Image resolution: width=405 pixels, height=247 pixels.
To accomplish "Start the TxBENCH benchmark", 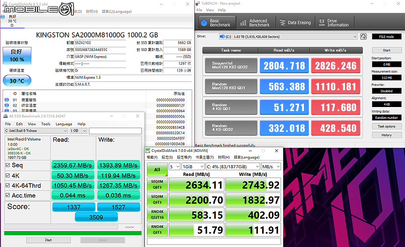I will [x=386, y=50].
